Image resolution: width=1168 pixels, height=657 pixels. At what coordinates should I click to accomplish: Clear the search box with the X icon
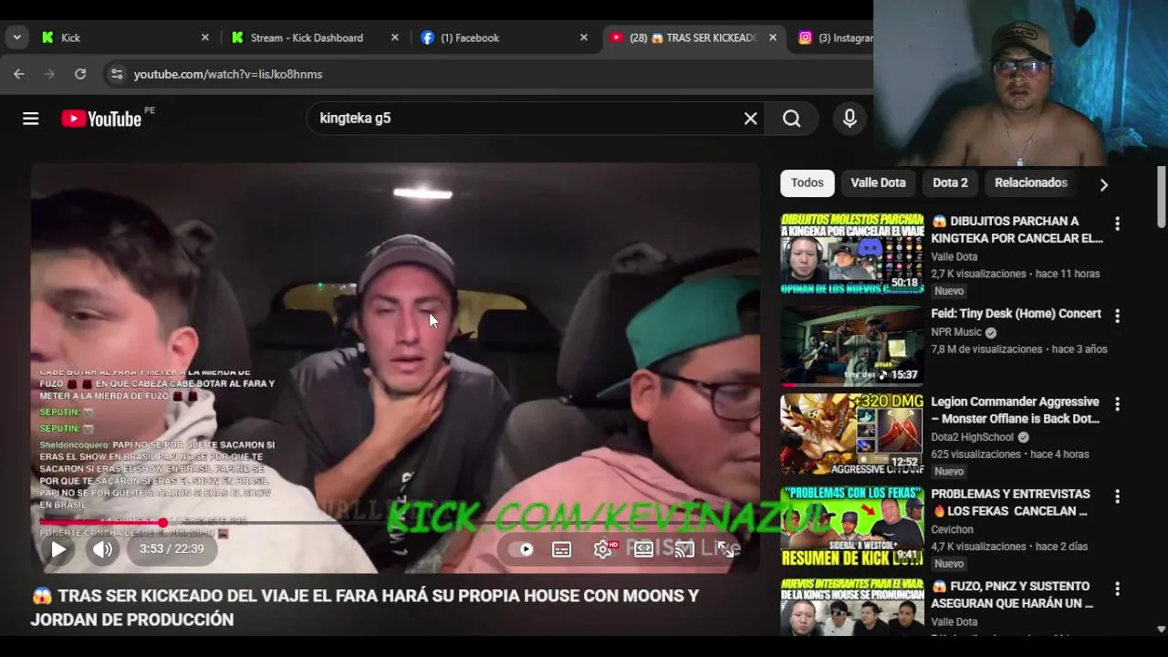(x=750, y=119)
